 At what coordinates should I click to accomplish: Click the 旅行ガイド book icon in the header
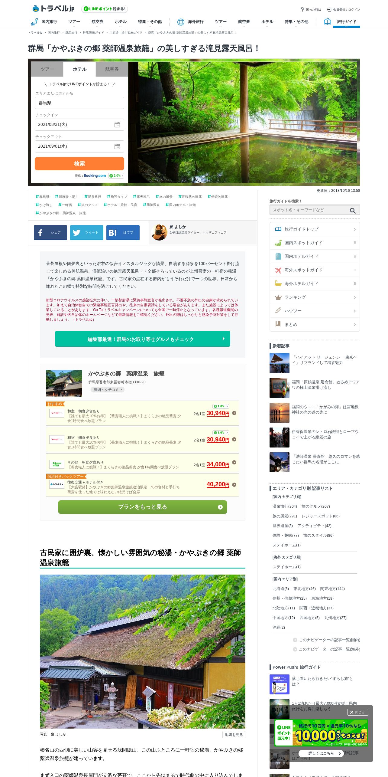[x=327, y=21]
